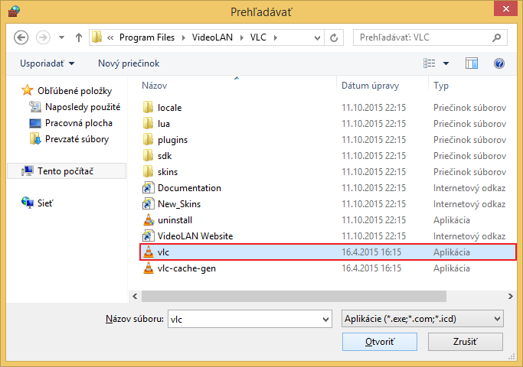Close the Prehľadávať dialog
Image resolution: width=523 pixels, height=367 pixels.
pos(505,9)
